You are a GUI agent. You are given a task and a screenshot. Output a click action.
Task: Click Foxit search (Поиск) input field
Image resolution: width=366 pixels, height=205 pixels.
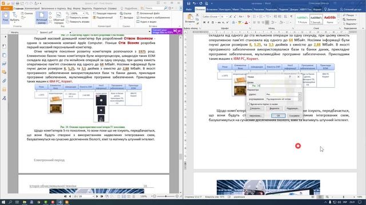[x=154, y=9]
